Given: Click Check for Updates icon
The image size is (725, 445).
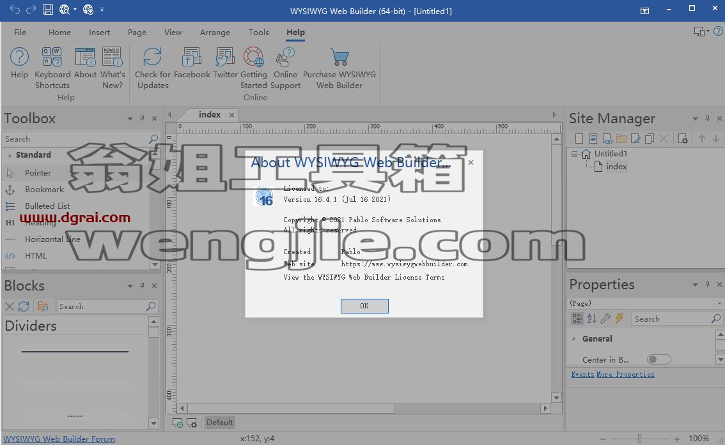Looking at the screenshot, I should tap(153, 57).
